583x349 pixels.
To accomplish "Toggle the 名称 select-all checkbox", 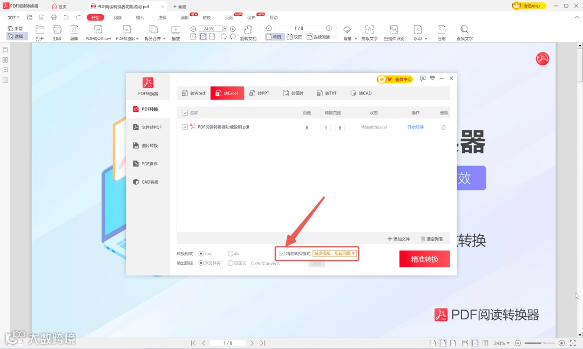I will pos(185,113).
